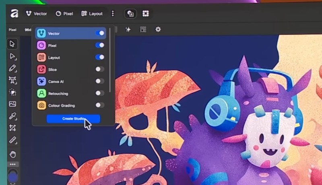Open the three-dot studios menu

pos(113,14)
